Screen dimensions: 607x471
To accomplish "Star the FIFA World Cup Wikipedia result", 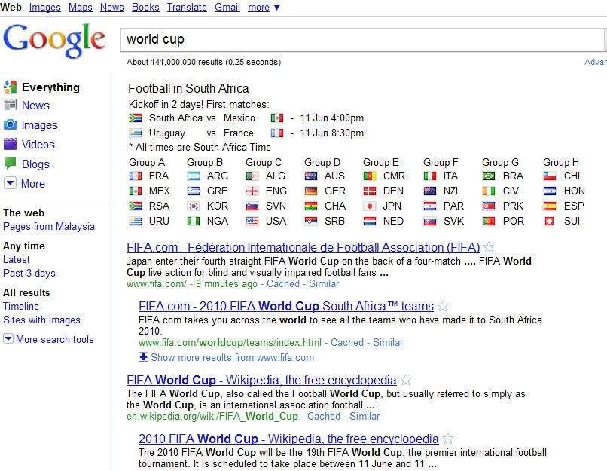I will click(x=406, y=380).
